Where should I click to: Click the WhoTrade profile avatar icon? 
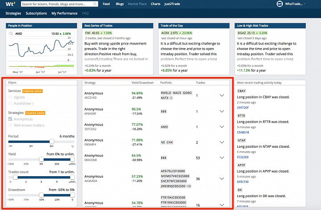click(280, 4)
